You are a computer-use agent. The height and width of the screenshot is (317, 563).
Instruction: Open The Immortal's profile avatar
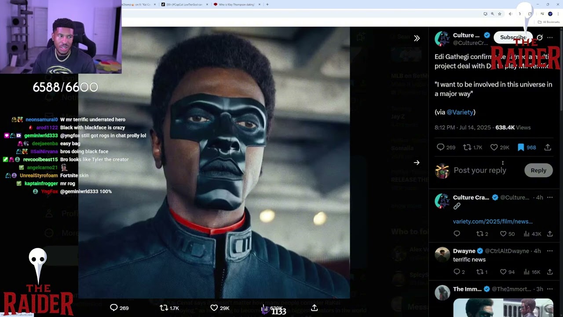click(442, 293)
